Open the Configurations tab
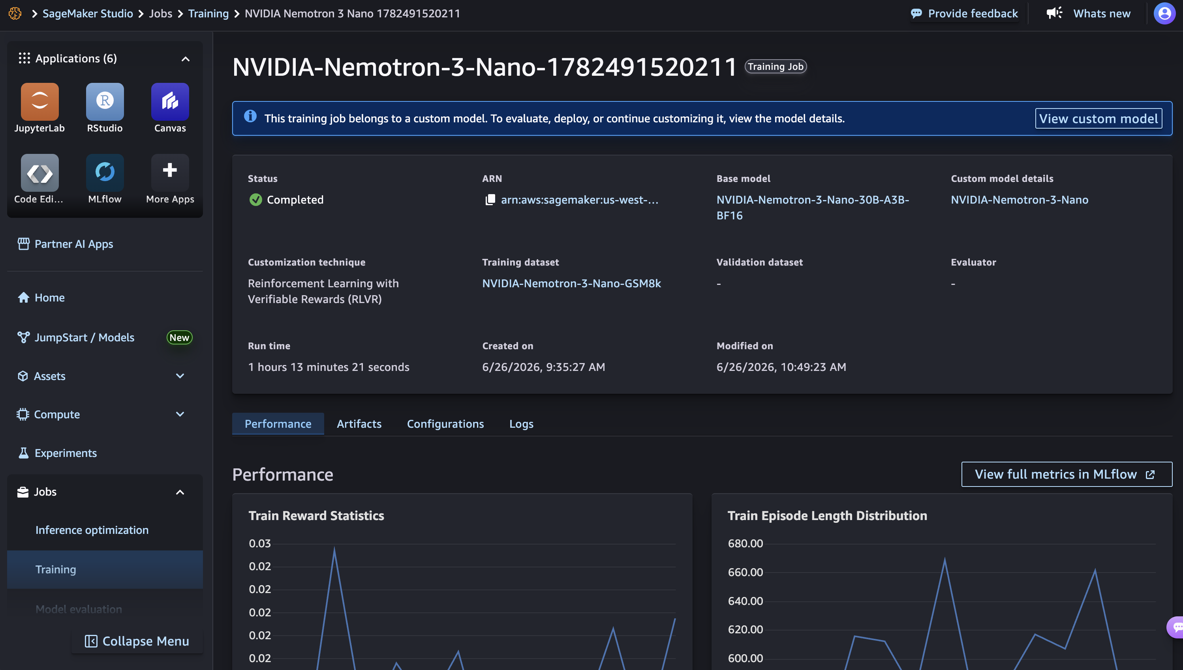 pos(445,424)
